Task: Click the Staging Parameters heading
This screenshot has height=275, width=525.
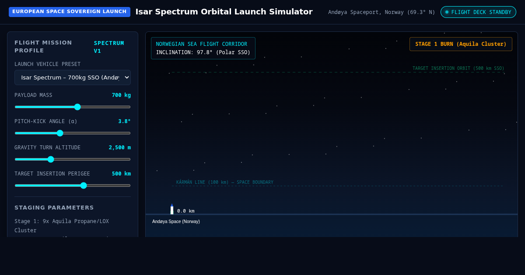Action: pos(54,208)
